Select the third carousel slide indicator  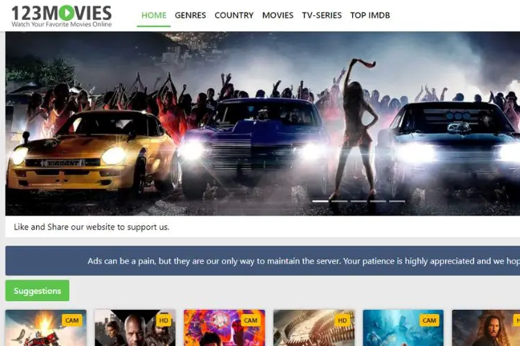click(x=359, y=201)
